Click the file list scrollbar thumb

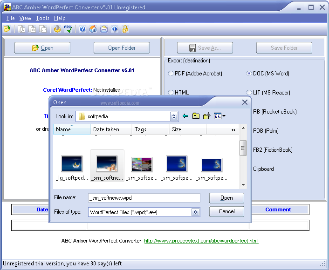[x=243, y=148]
